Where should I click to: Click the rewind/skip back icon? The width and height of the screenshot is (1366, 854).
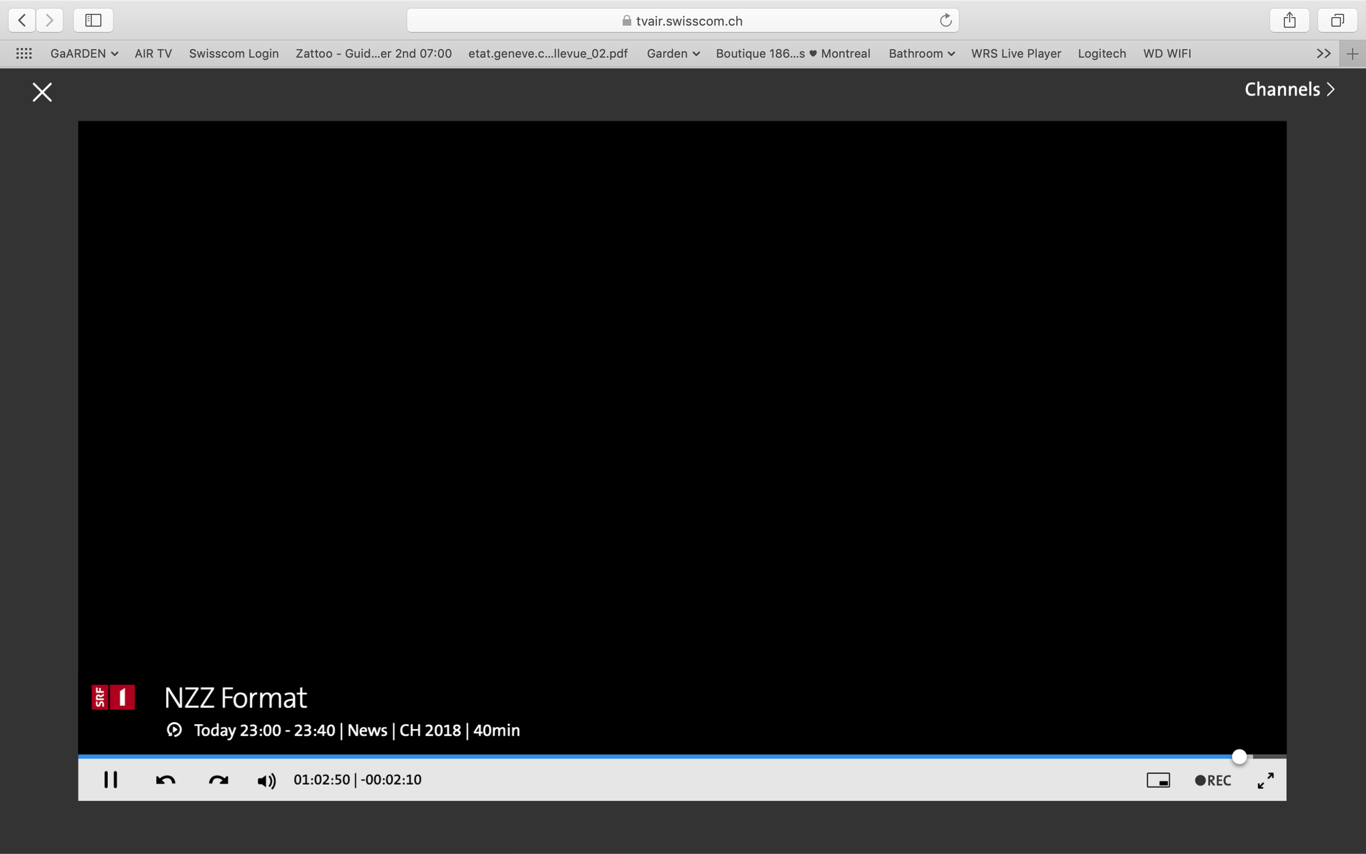pos(164,780)
